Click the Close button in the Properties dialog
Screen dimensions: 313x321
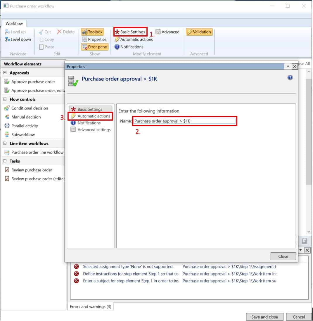[x=283, y=256]
